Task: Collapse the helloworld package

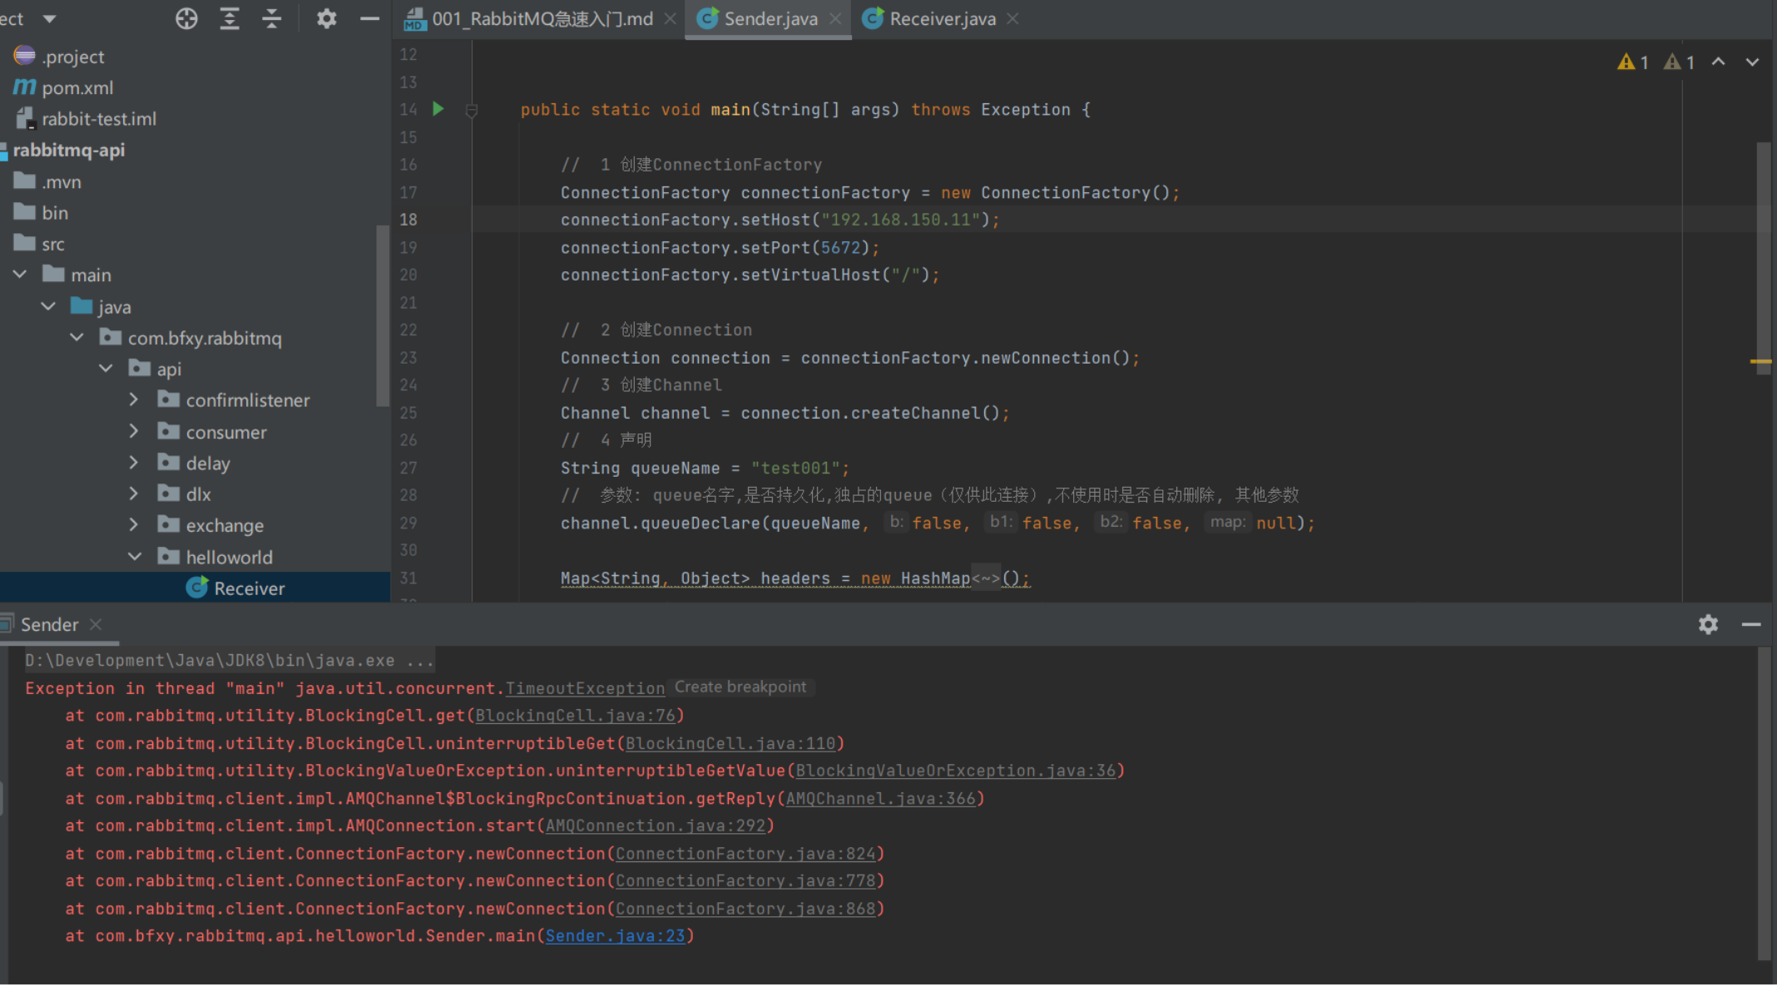Action: 134,557
